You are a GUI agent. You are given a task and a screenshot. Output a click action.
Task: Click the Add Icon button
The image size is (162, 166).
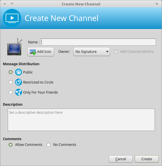pos(41,52)
